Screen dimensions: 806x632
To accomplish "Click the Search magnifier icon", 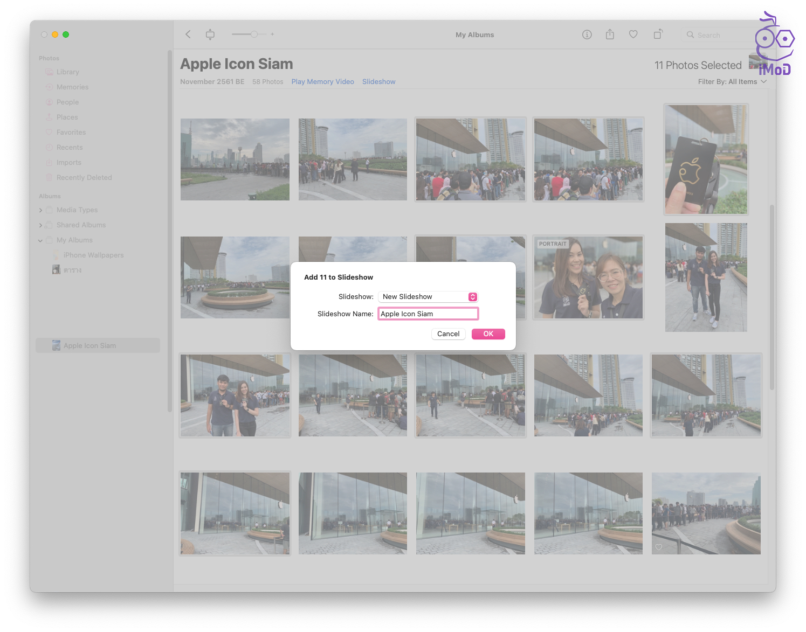I will pyautogui.click(x=690, y=35).
